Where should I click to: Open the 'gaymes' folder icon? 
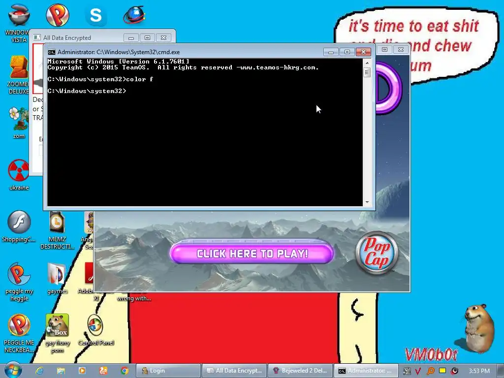[57, 279]
